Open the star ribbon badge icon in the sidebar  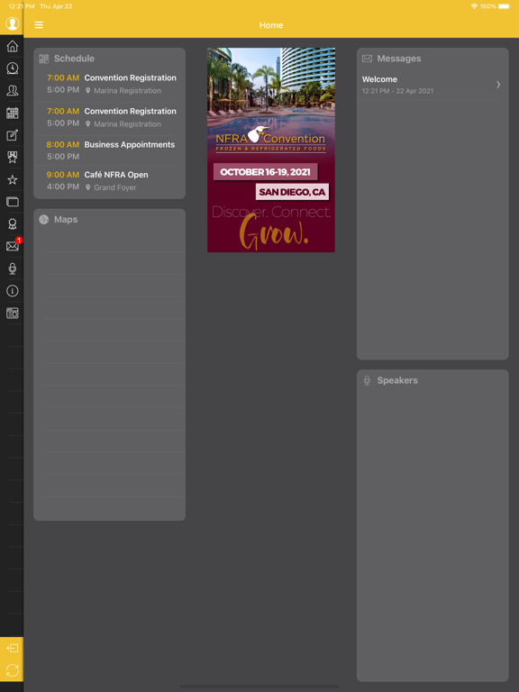(x=13, y=157)
